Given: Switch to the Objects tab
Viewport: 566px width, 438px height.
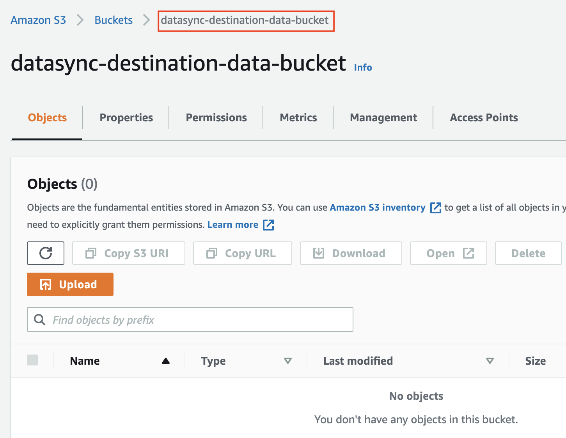Looking at the screenshot, I should 47,117.
